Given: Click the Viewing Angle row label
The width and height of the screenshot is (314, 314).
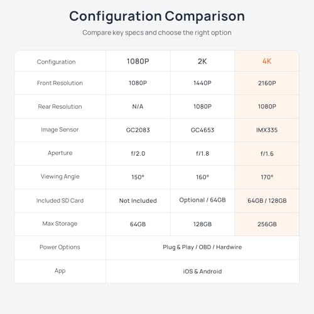Looking at the screenshot, I should (60, 176).
